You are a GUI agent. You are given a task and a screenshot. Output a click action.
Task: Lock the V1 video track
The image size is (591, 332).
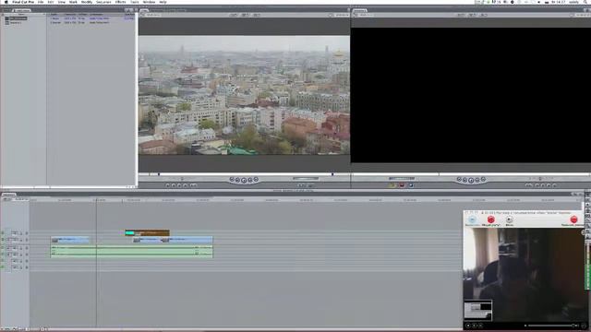pos(21,240)
